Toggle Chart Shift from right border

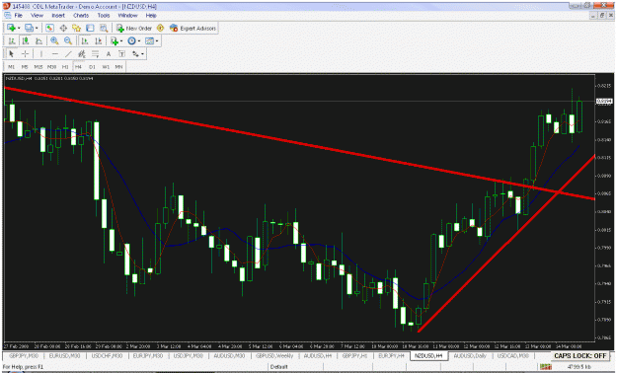[x=98, y=40]
